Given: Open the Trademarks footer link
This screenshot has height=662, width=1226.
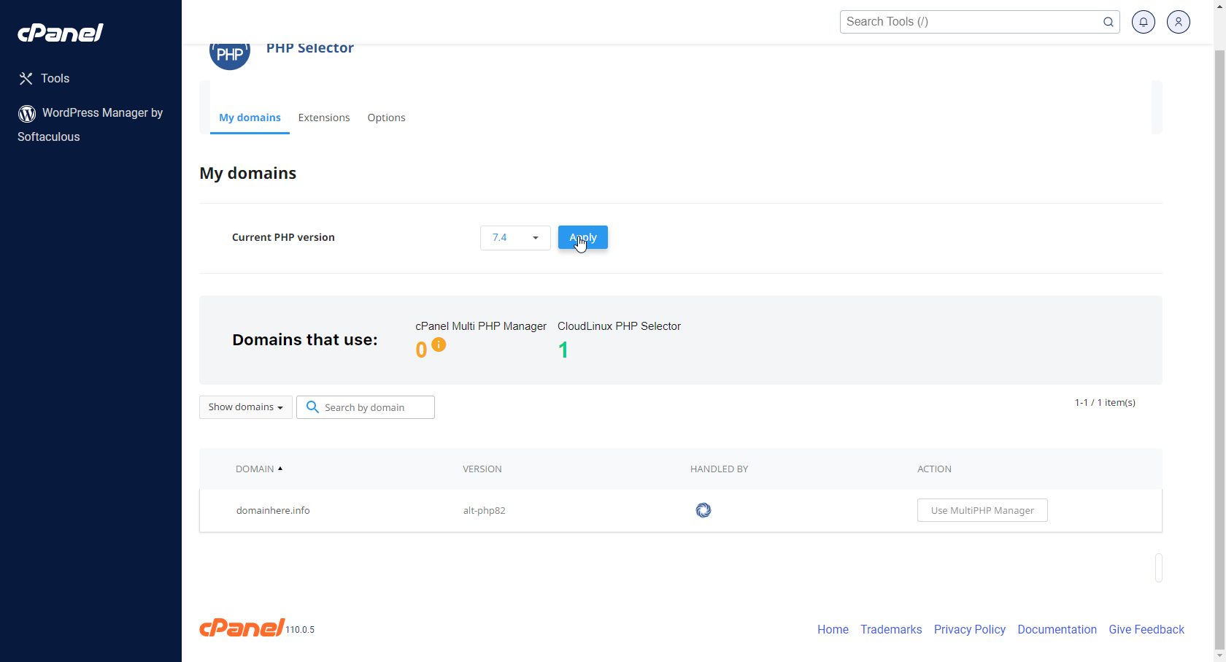Looking at the screenshot, I should coord(891,629).
